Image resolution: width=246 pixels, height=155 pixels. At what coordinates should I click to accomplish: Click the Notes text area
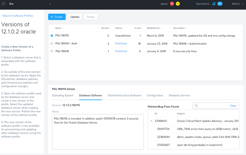[x=98, y=132]
